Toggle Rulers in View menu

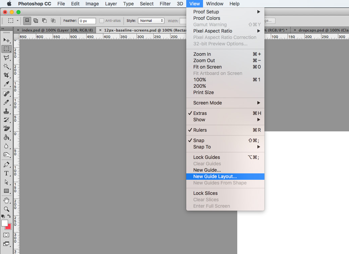pyautogui.click(x=225, y=130)
